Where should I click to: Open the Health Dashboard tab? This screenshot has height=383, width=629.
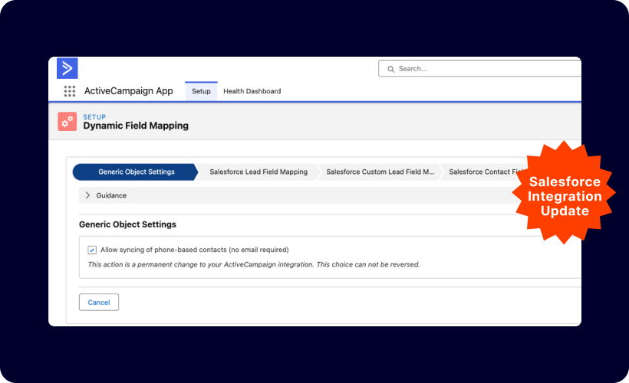(x=252, y=91)
